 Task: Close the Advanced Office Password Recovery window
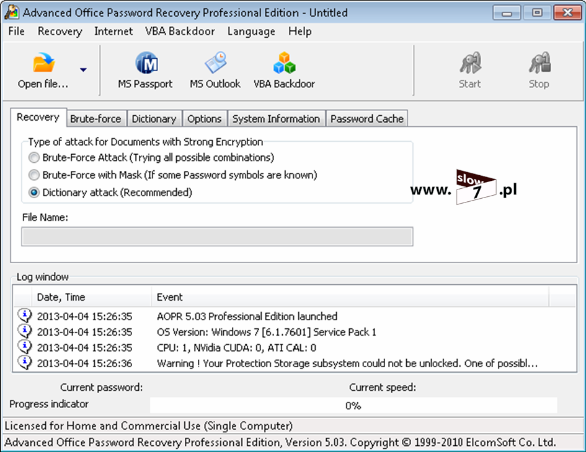pyautogui.click(x=567, y=13)
